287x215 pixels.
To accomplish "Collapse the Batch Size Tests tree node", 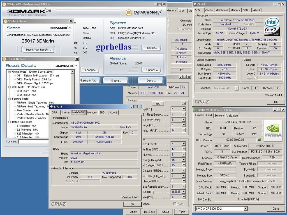I will 10,122.
